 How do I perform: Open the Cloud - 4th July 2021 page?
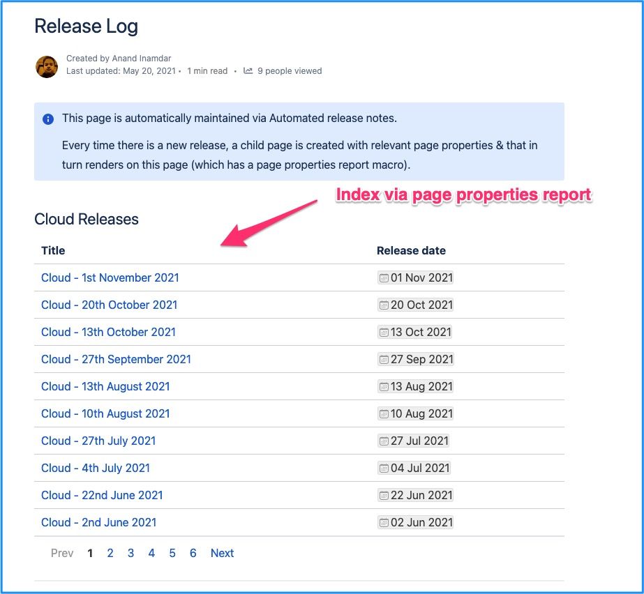96,468
